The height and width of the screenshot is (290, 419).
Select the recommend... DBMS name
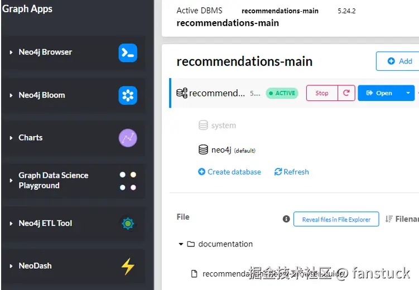[x=216, y=93]
